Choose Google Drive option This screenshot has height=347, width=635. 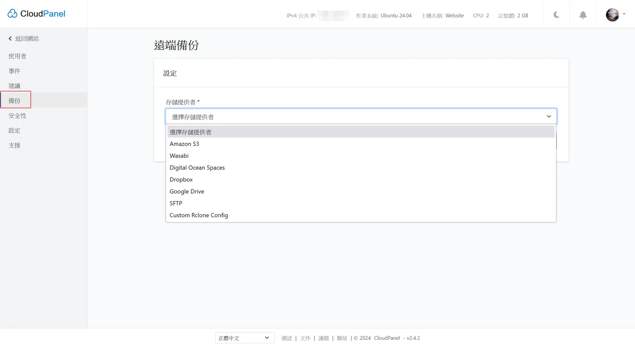[187, 191]
